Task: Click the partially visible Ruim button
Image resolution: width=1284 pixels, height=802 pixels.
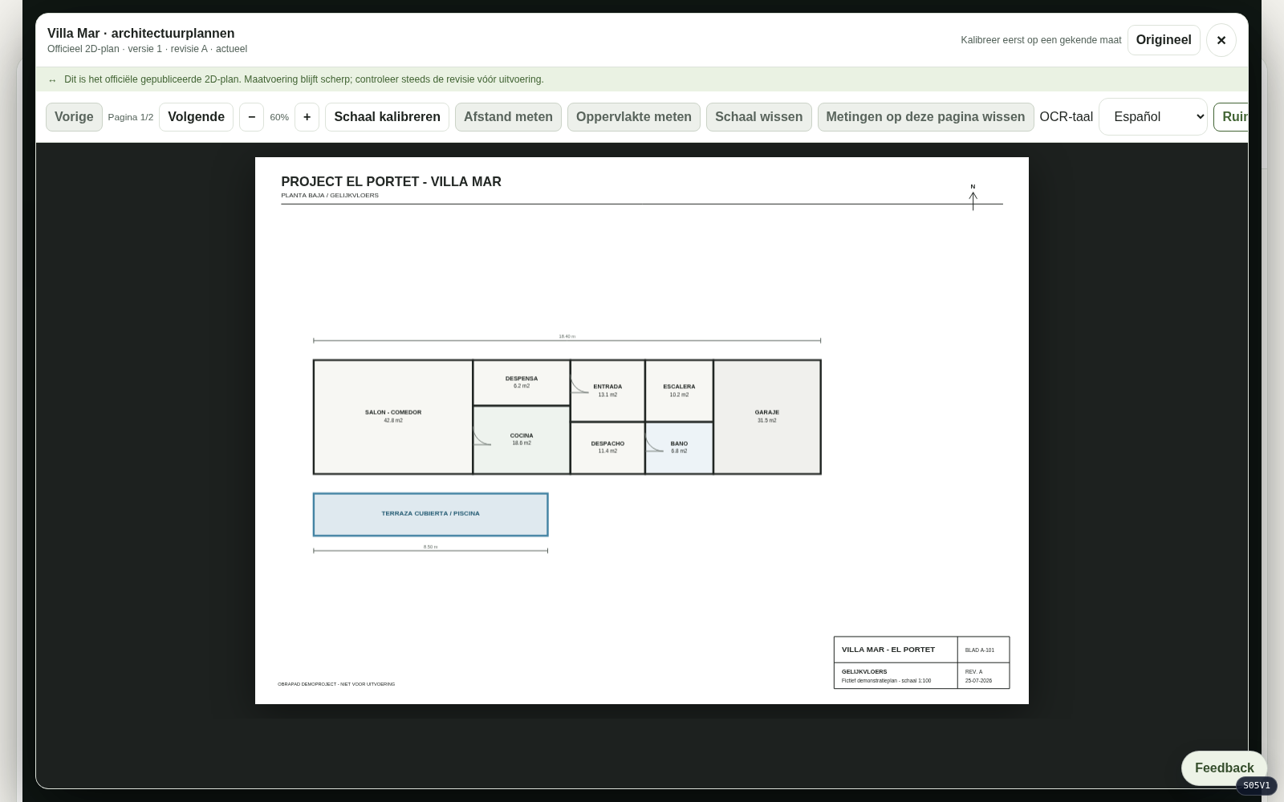Action: [x=1231, y=117]
